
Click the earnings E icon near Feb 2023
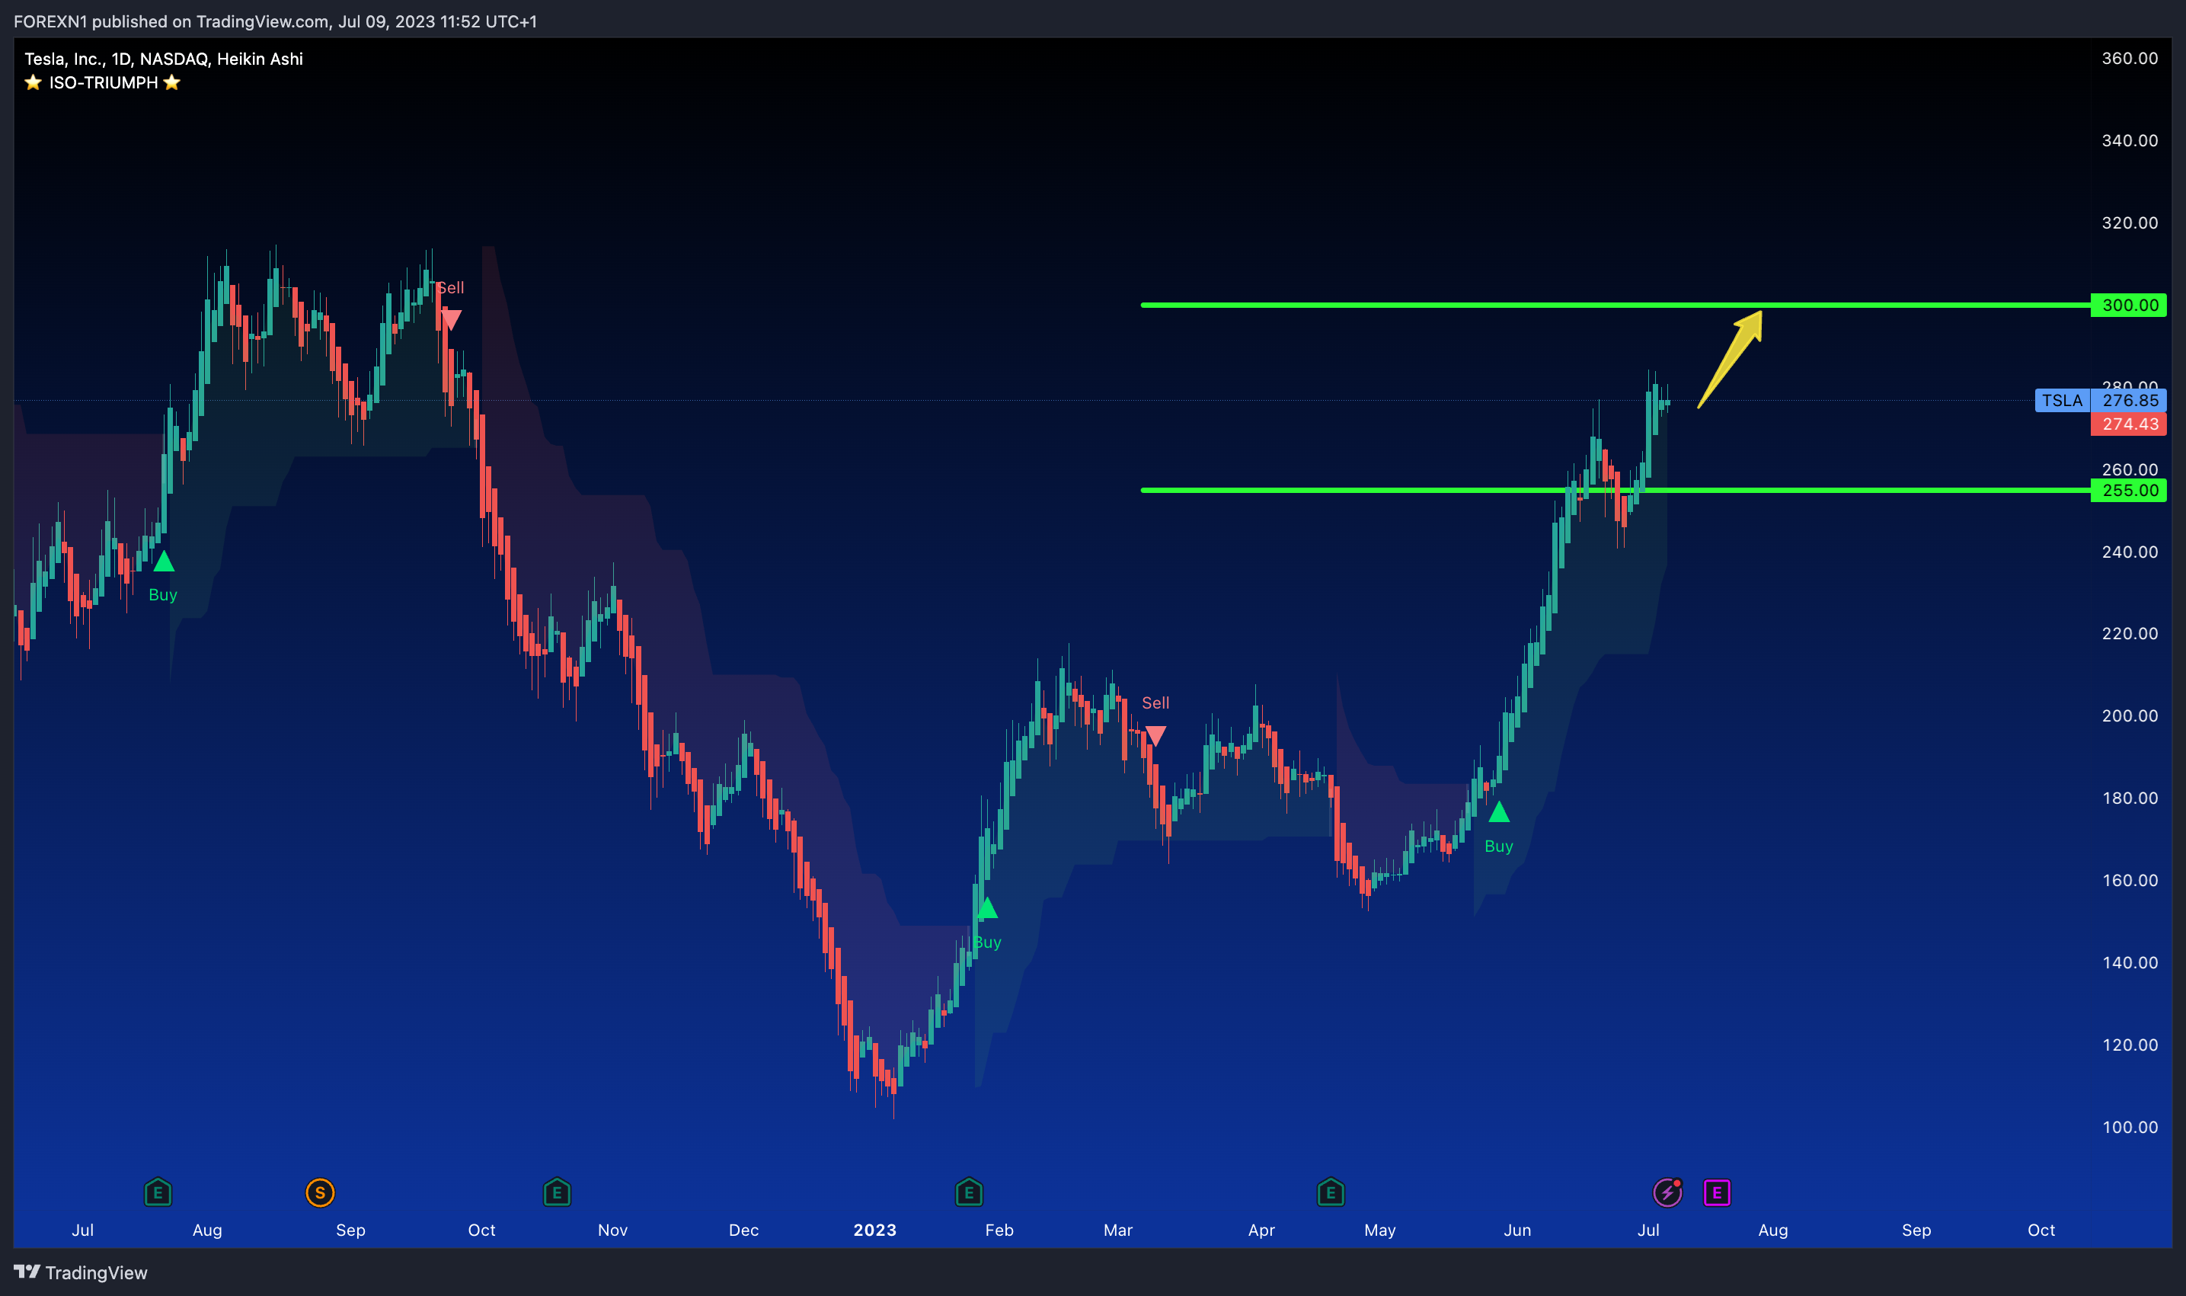(969, 1192)
